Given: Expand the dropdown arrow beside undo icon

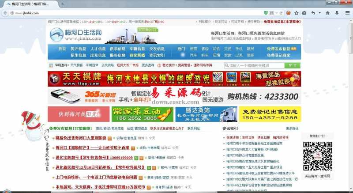Looking at the screenshot, I should click(319, 13).
